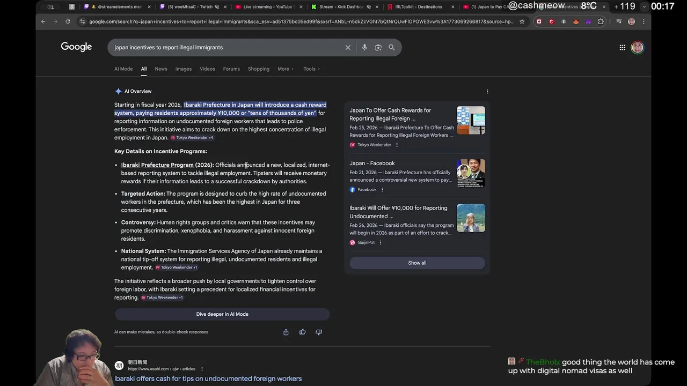Open Tokyo Weekender +4 citation chip
Screen dimensions: 687x386
[192, 138]
